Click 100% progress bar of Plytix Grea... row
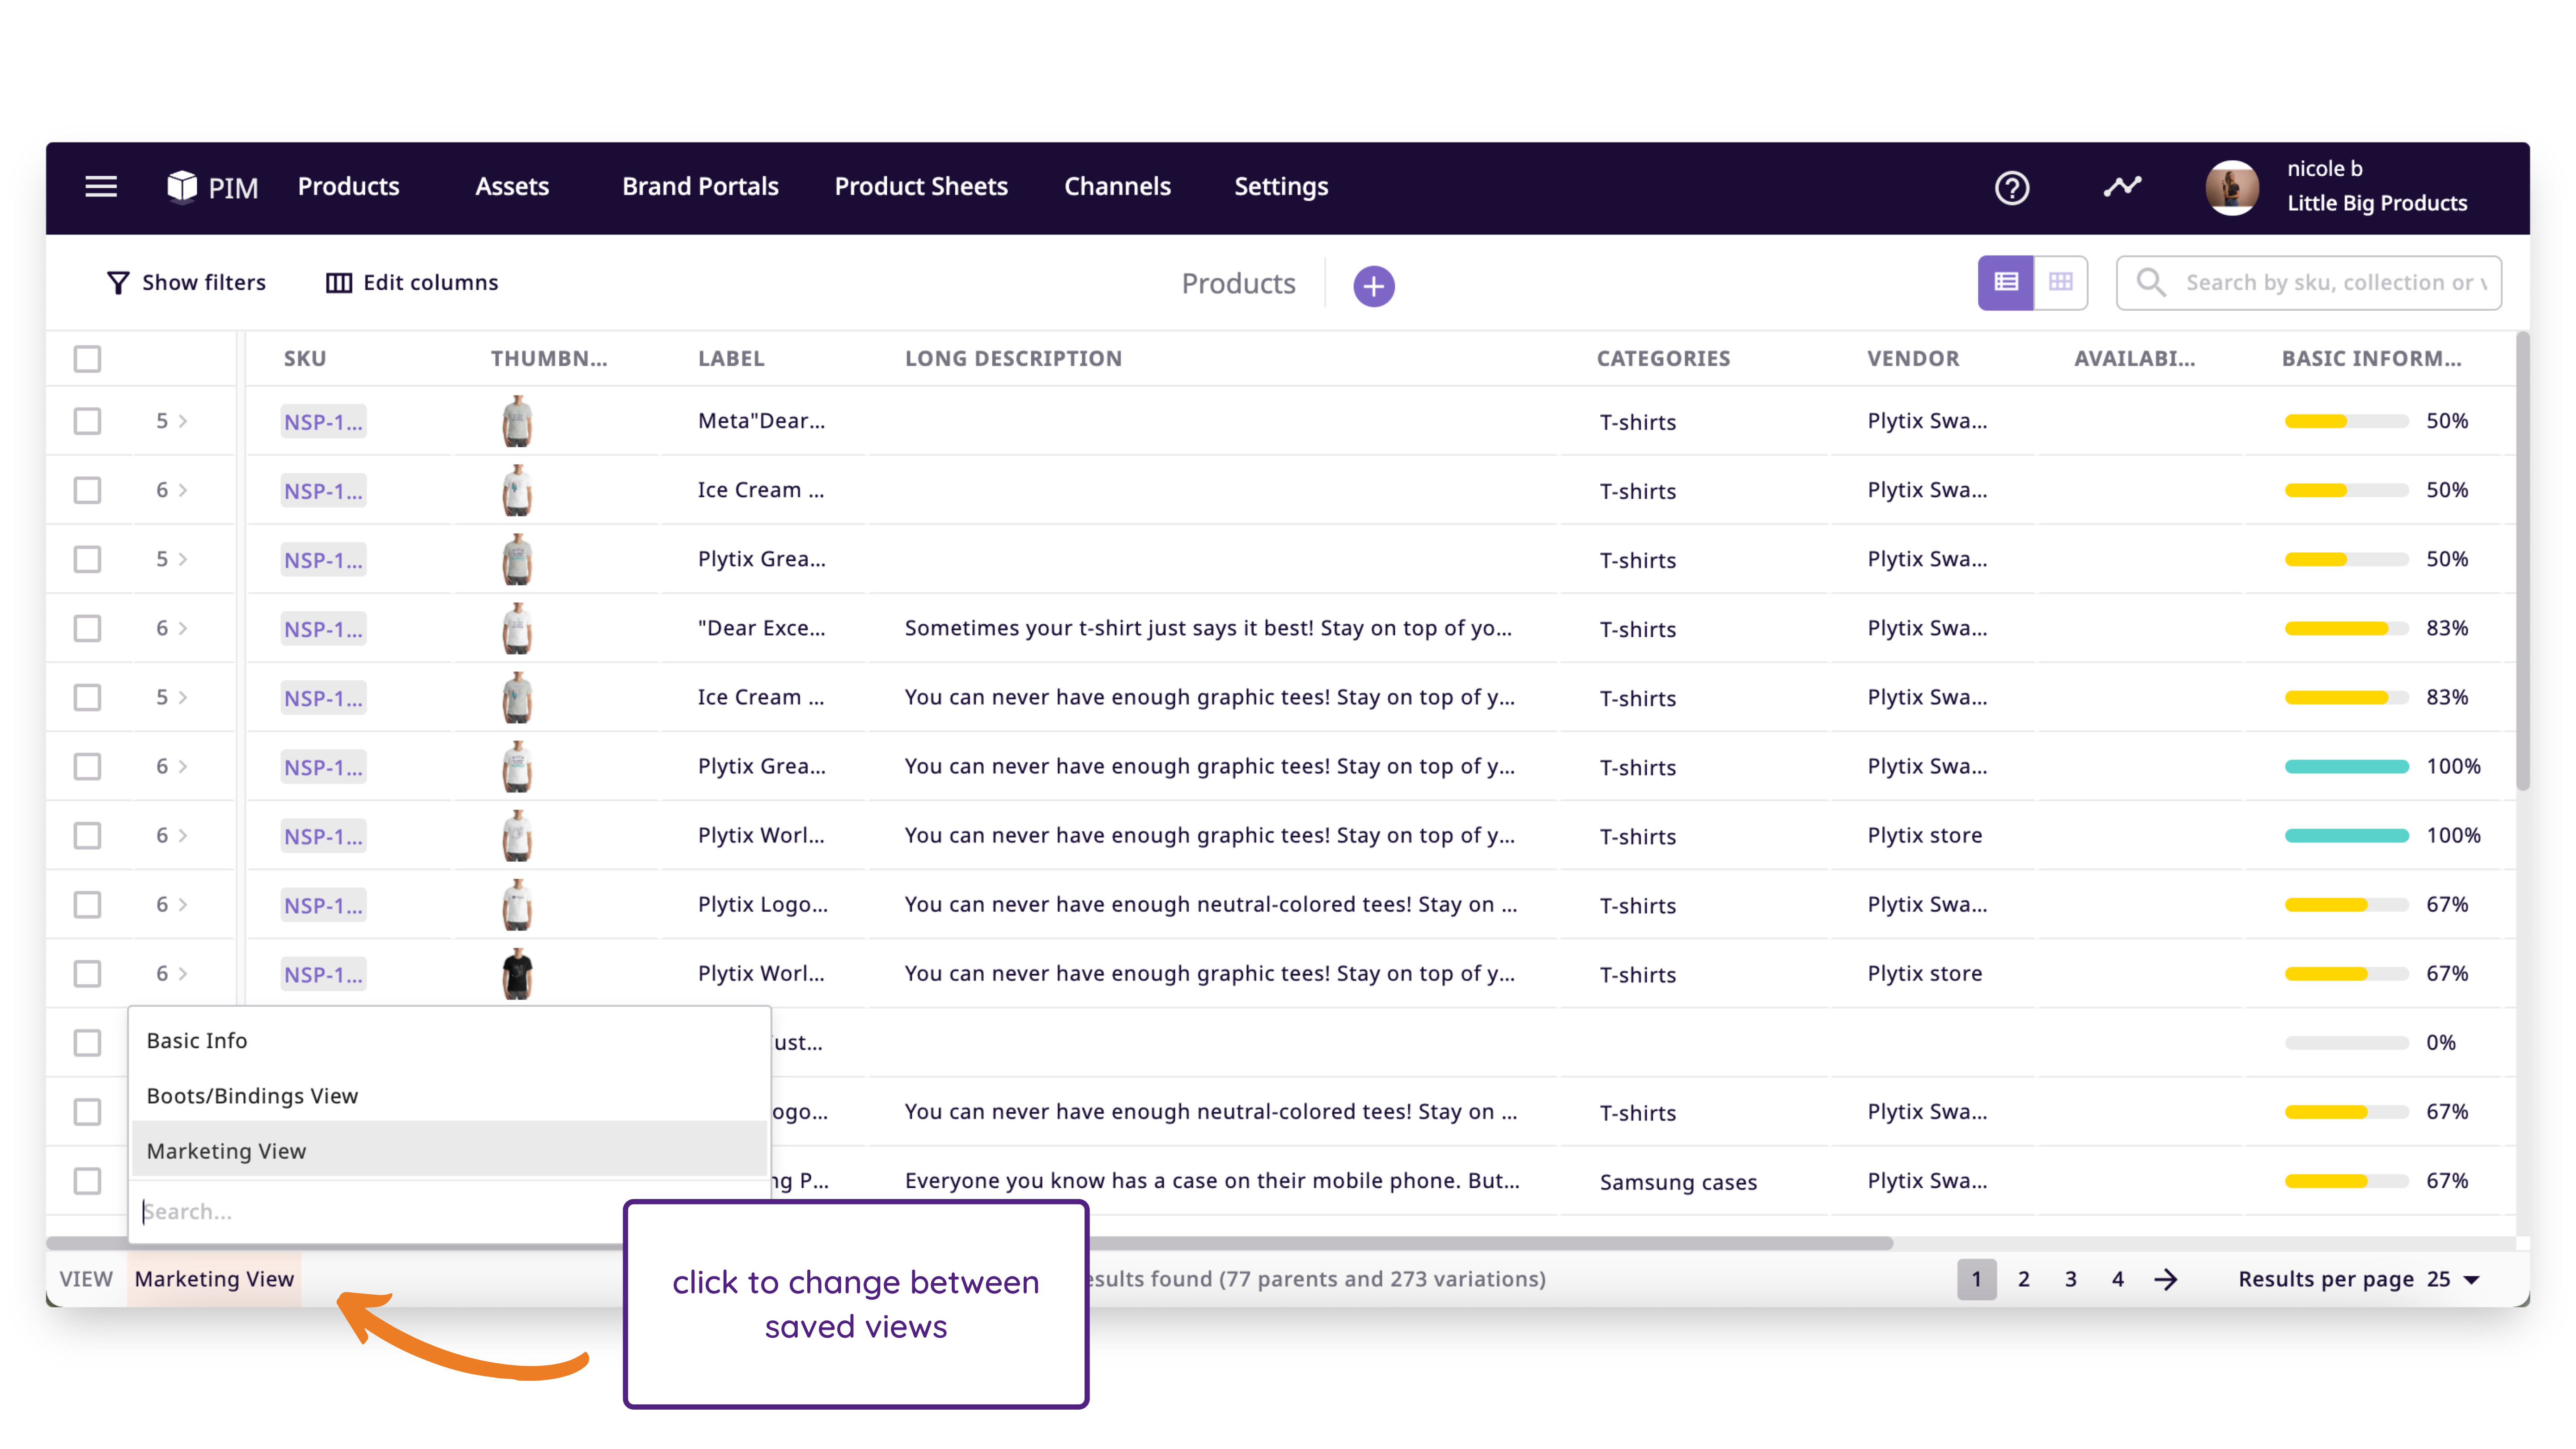The height and width of the screenshot is (1449, 2576). (2346, 767)
